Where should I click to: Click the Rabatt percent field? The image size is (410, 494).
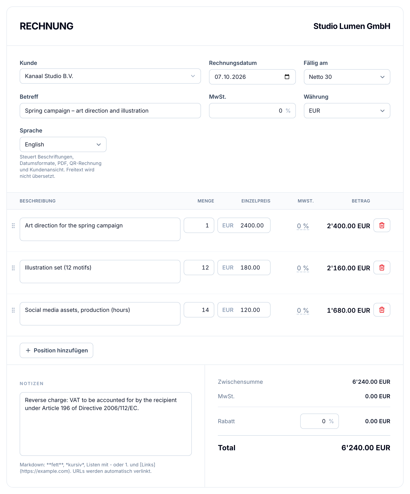click(x=319, y=421)
